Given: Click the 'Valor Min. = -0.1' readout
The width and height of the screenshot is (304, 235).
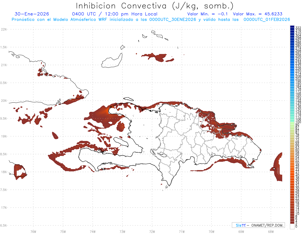Looking at the screenshot, I should click(208, 14).
